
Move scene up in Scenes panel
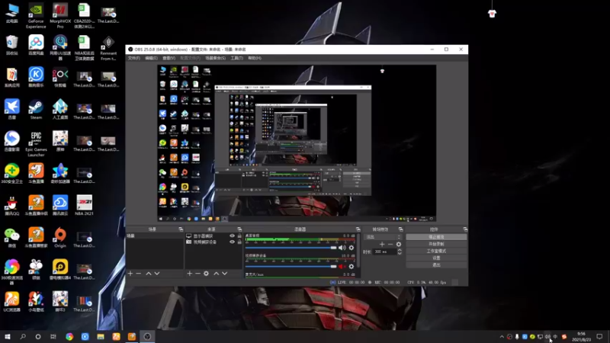pos(148,274)
